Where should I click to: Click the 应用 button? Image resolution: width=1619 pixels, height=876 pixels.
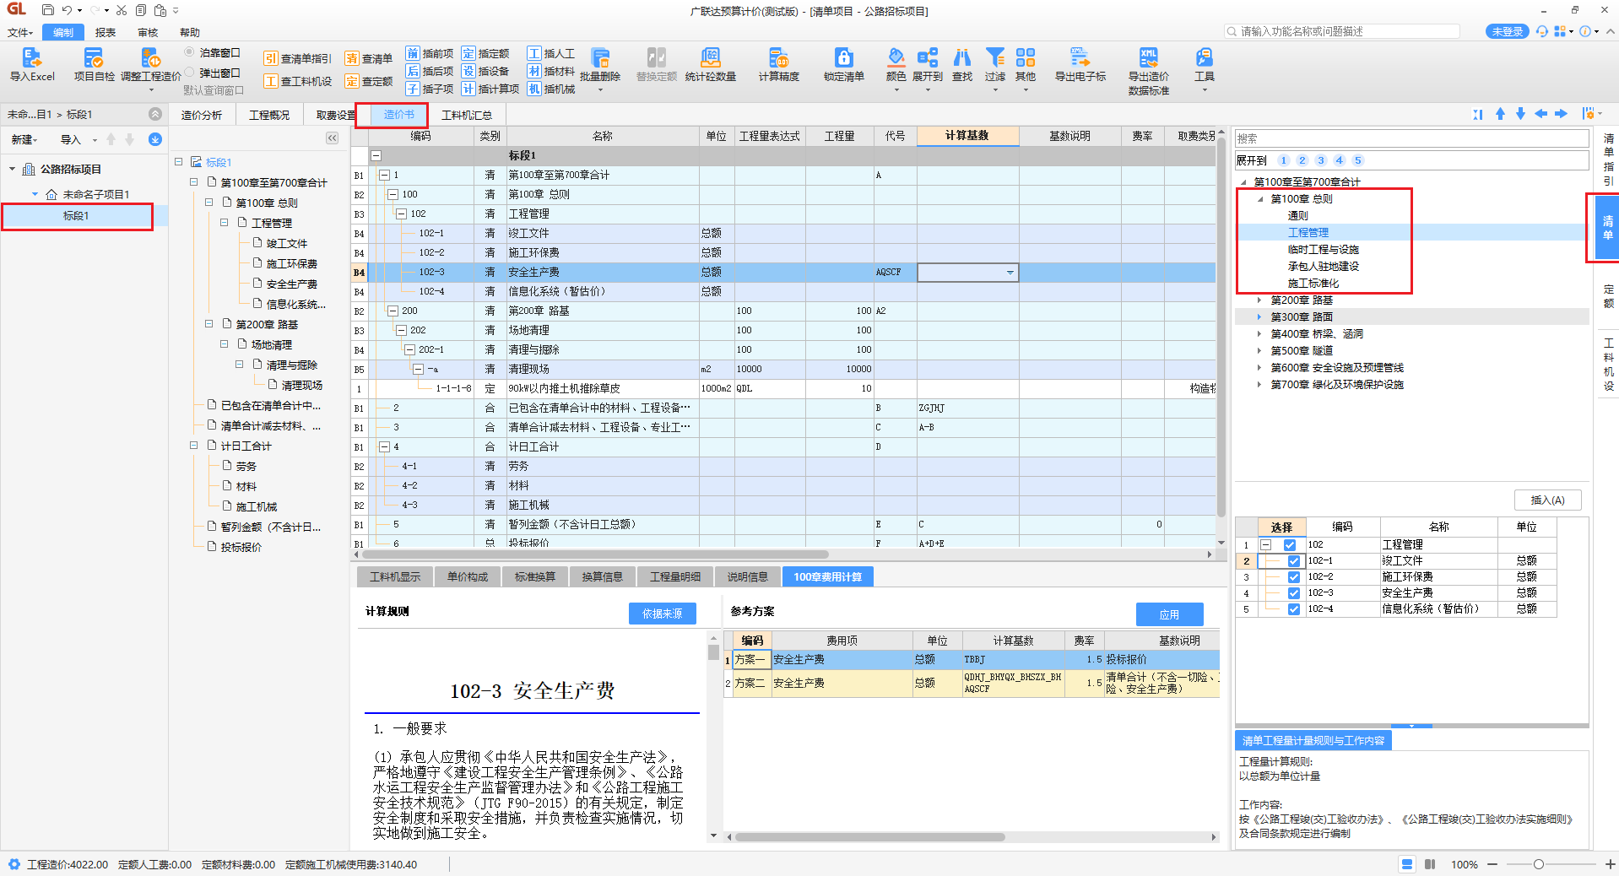click(x=1169, y=615)
